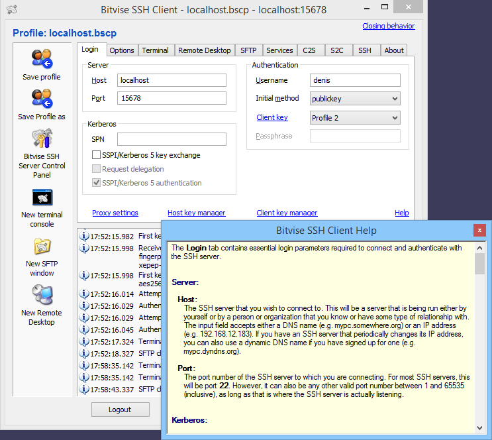Screen dimensions: 492x440
Task: Click info icon of the 17:52:16.014 log entry
Action: pyautogui.click(x=83, y=294)
